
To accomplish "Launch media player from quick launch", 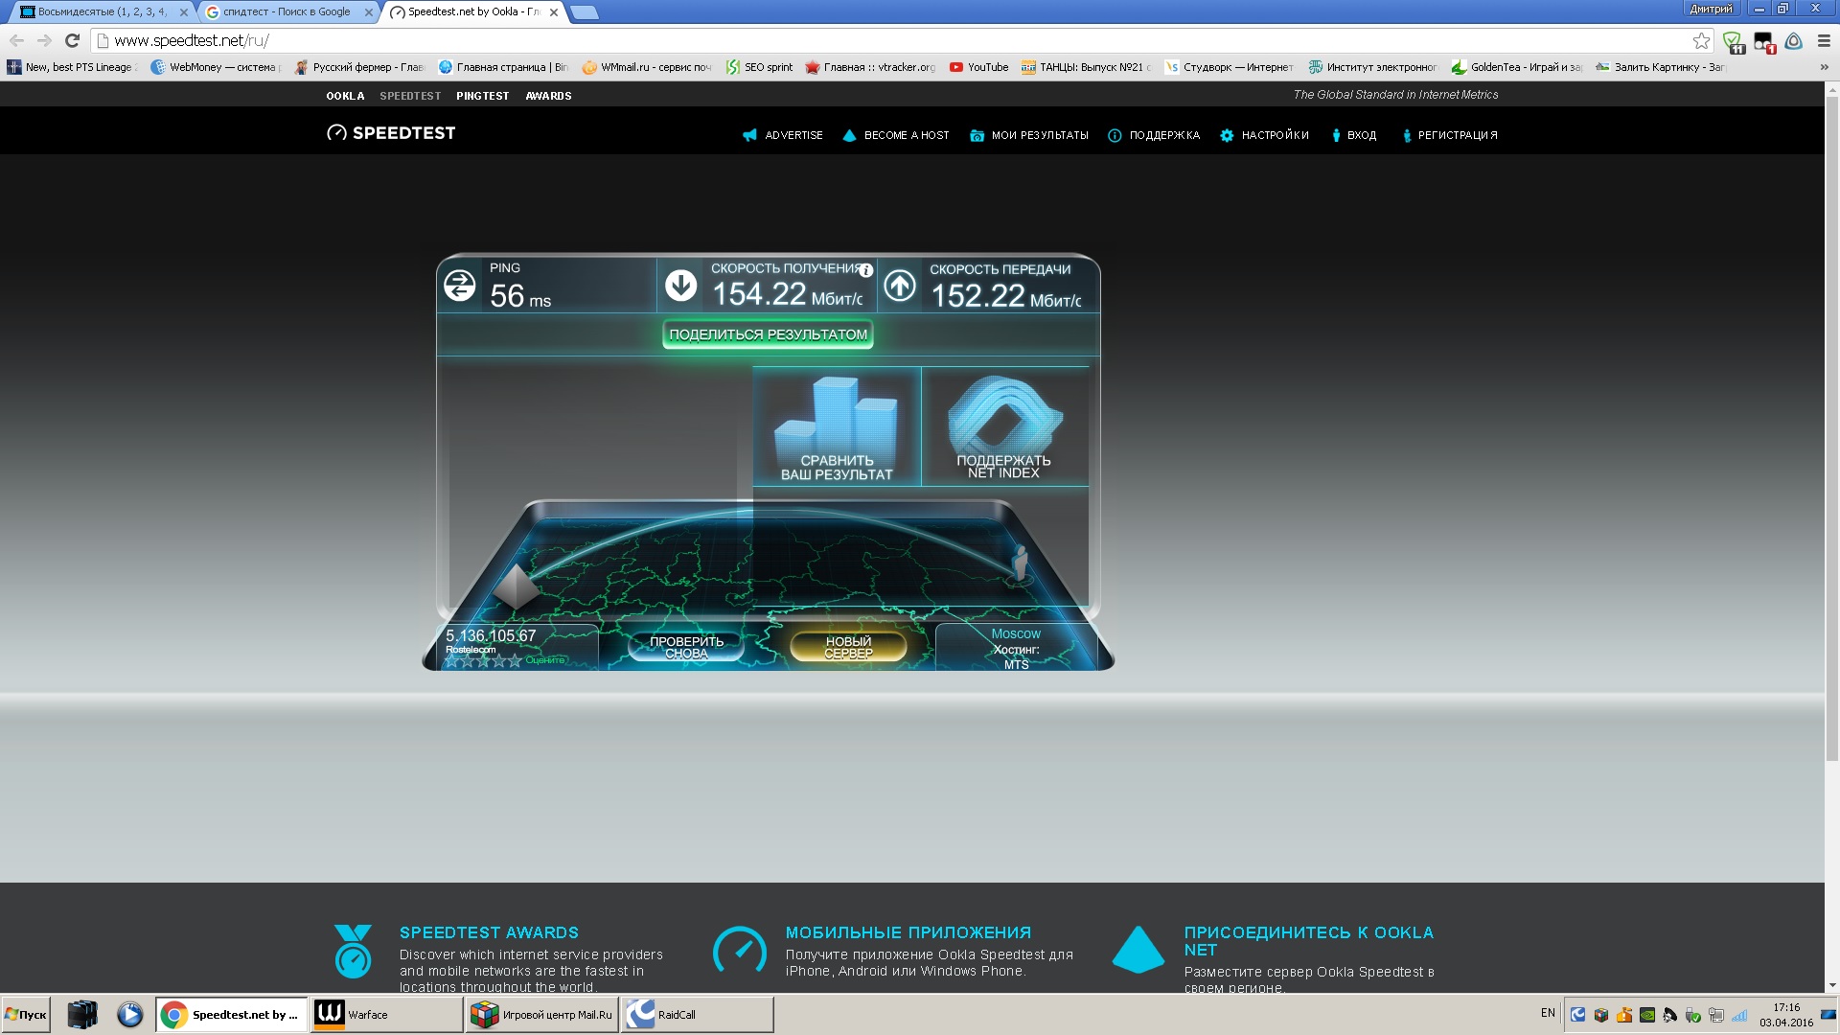I will pos(130,1014).
